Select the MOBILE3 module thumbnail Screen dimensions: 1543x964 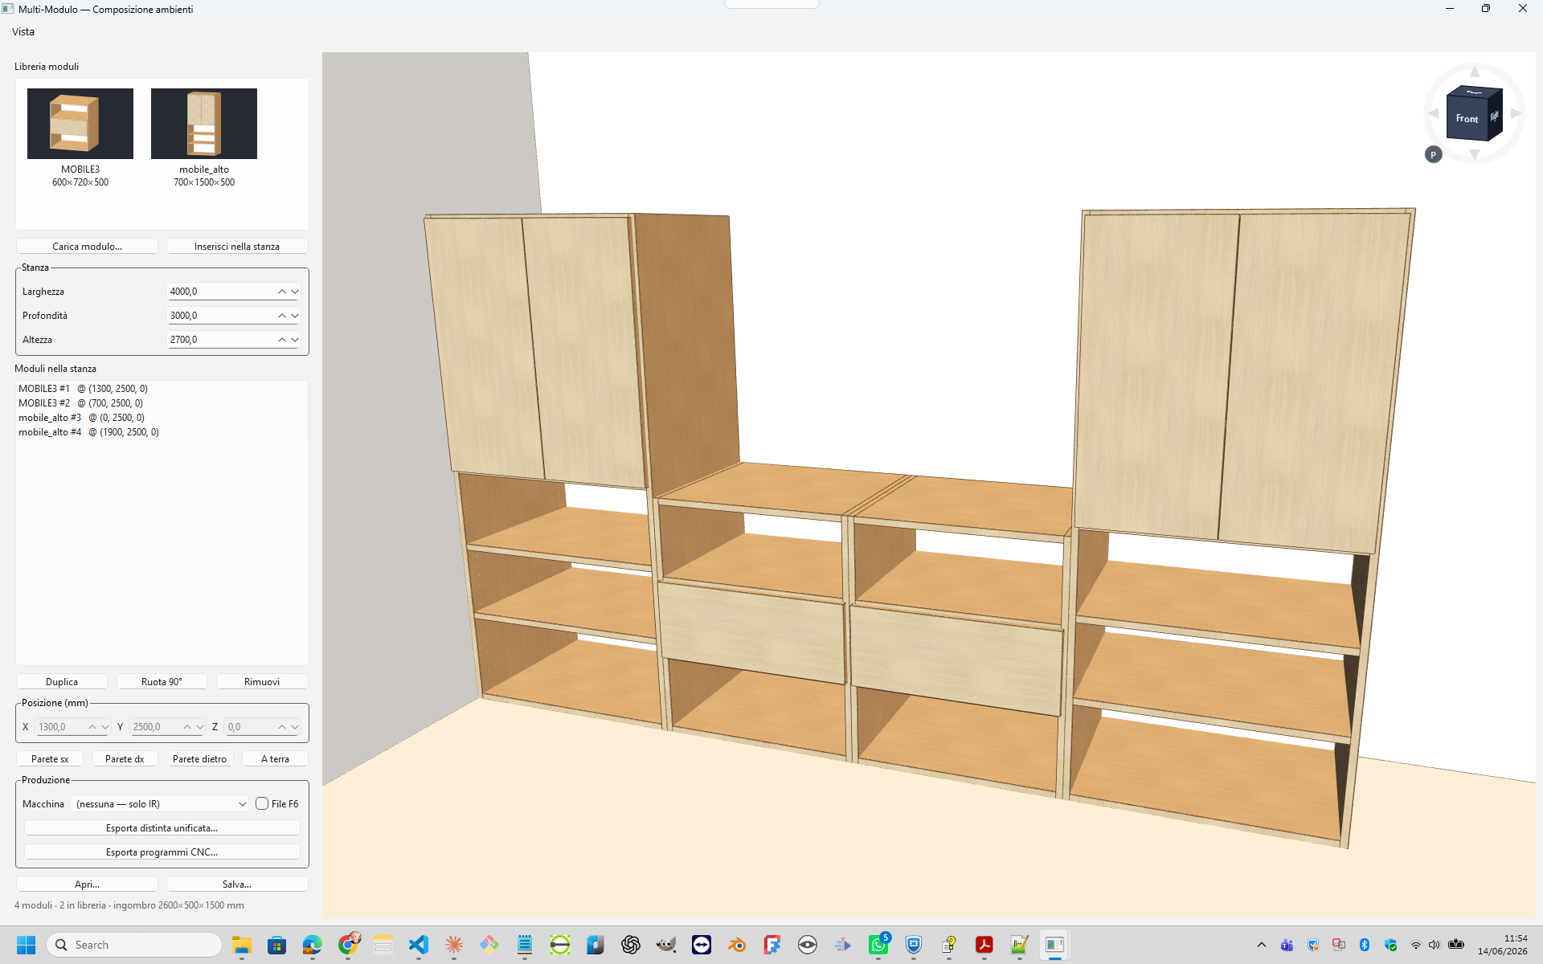click(80, 124)
